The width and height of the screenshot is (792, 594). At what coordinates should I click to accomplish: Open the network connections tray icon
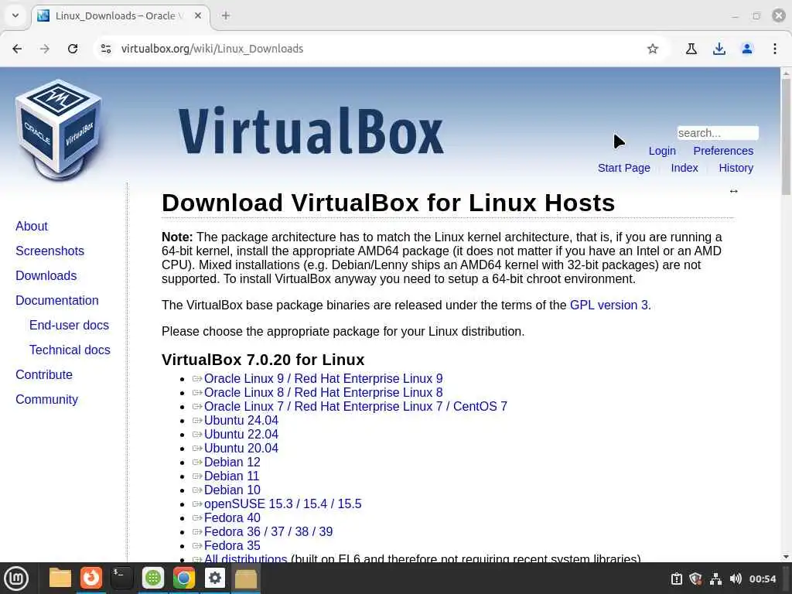715,579
